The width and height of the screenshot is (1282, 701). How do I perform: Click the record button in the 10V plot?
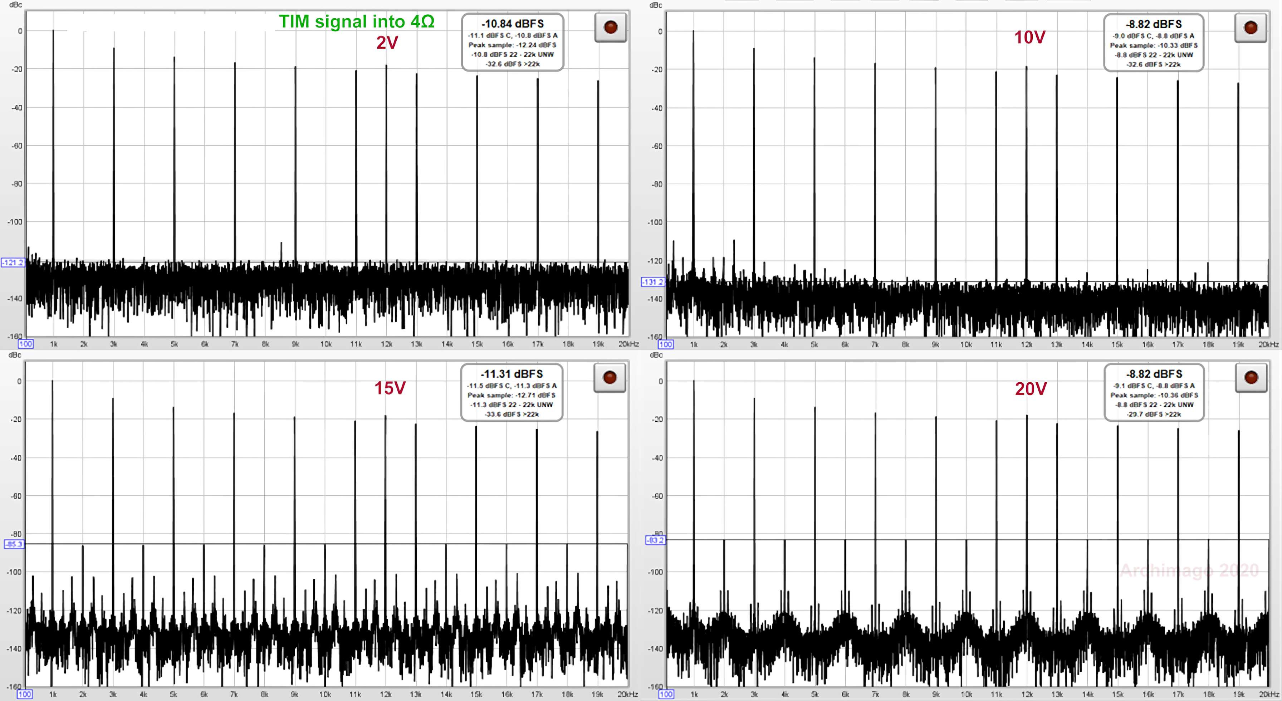coord(1251,28)
